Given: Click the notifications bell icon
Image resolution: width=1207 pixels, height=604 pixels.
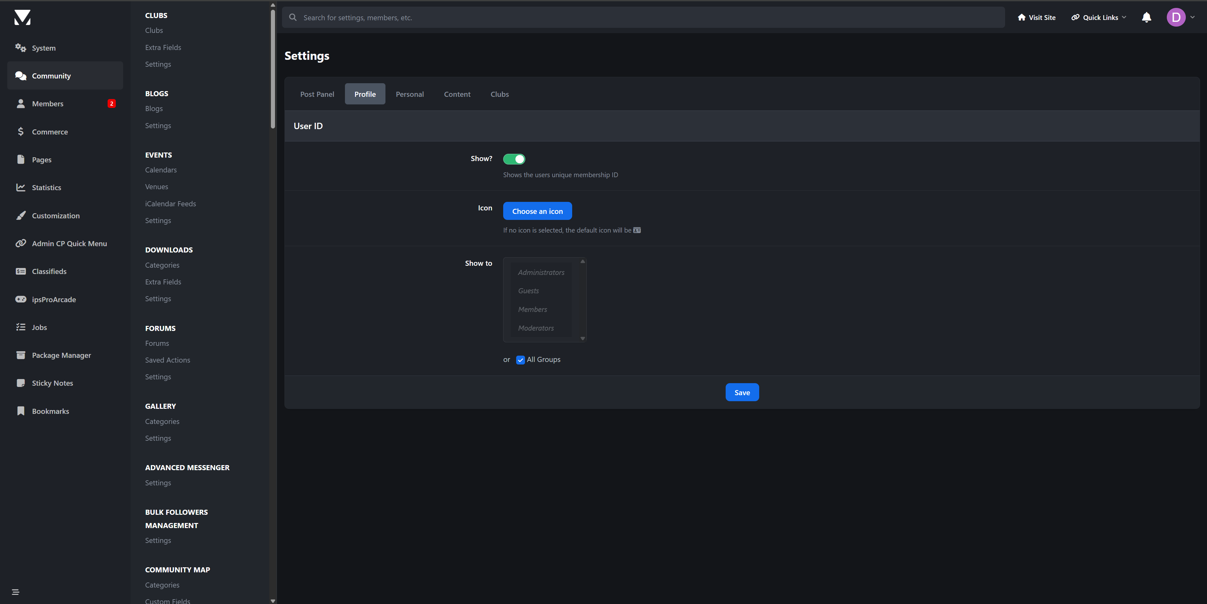Looking at the screenshot, I should click(1146, 18).
